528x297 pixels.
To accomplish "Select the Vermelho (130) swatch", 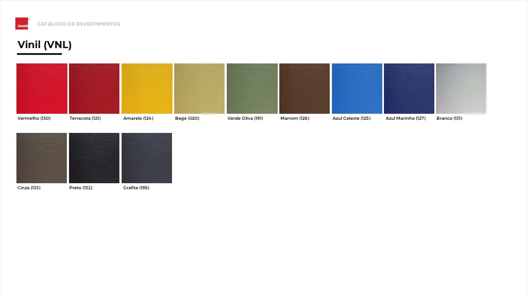I will [42, 89].
